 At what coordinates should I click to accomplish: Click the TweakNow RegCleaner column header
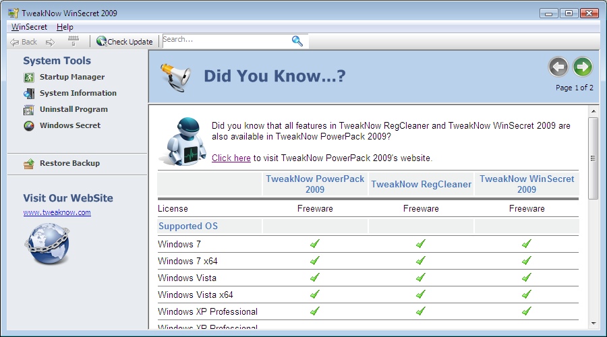[421, 184]
